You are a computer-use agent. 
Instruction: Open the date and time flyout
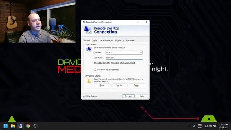[x=223, y=126]
